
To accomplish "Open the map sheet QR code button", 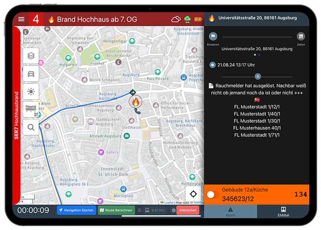I will [x=31, y=110].
